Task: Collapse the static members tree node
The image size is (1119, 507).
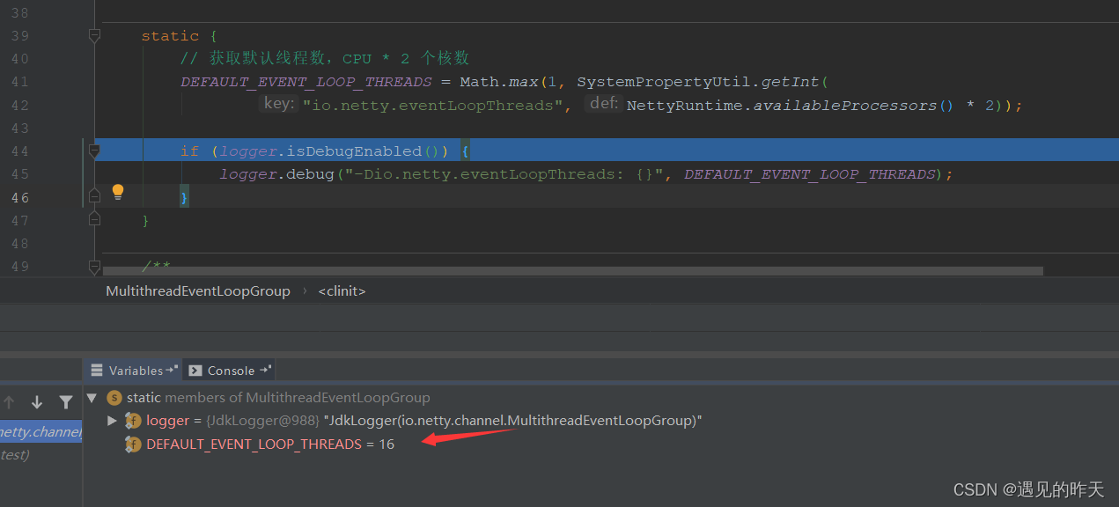Action: pyautogui.click(x=92, y=398)
